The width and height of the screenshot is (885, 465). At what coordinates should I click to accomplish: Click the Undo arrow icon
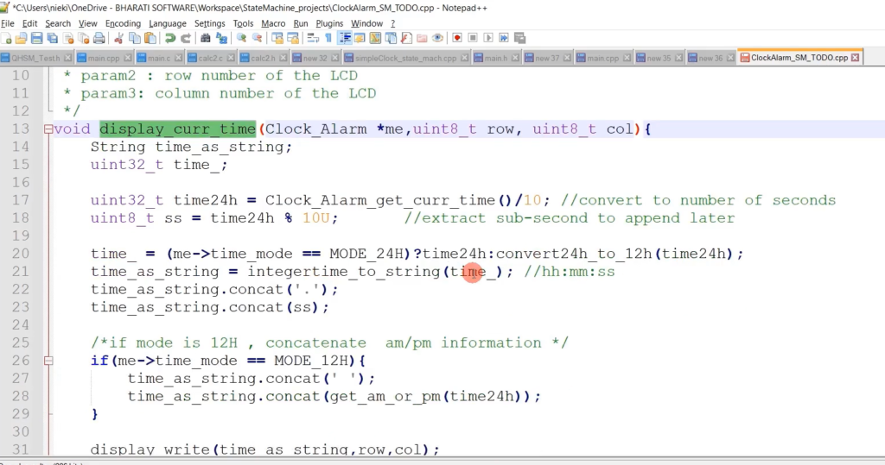[x=170, y=38]
